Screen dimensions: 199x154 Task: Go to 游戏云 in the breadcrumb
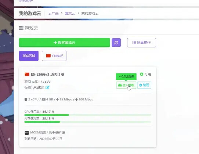[70, 13]
